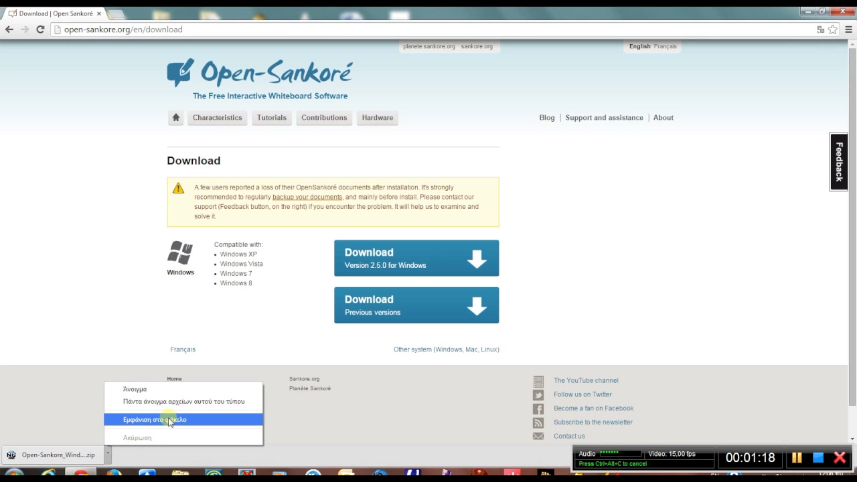
Task: Reload the current page
Action: [x=40, y=29]
